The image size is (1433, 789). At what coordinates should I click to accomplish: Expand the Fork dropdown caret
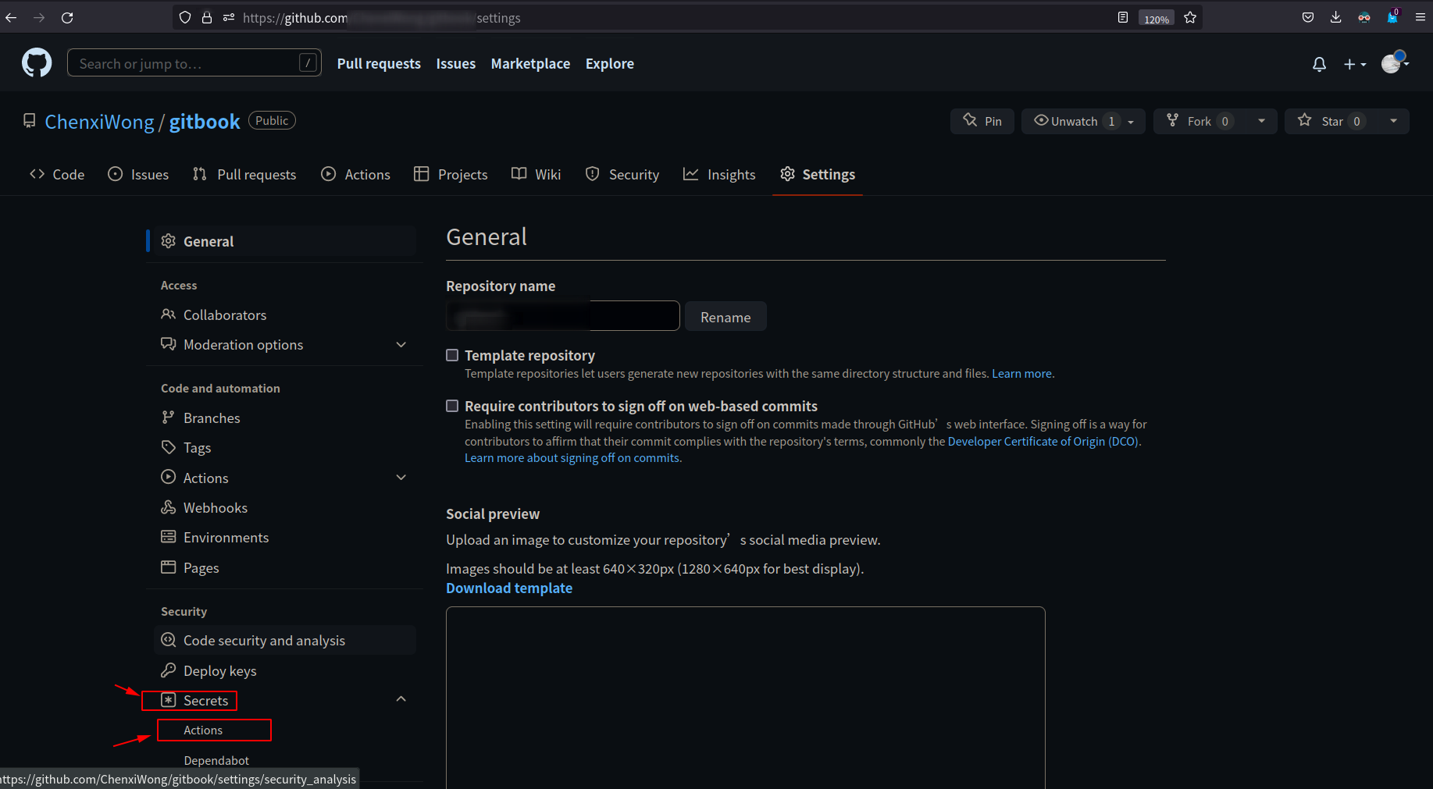[x=1261, y=121]
